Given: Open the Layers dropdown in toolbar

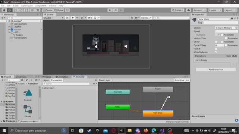Looking at the screenshot, I should click(x=215, y=10).
